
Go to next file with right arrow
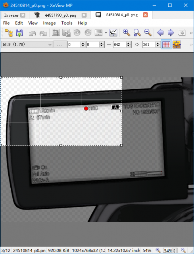171,33
